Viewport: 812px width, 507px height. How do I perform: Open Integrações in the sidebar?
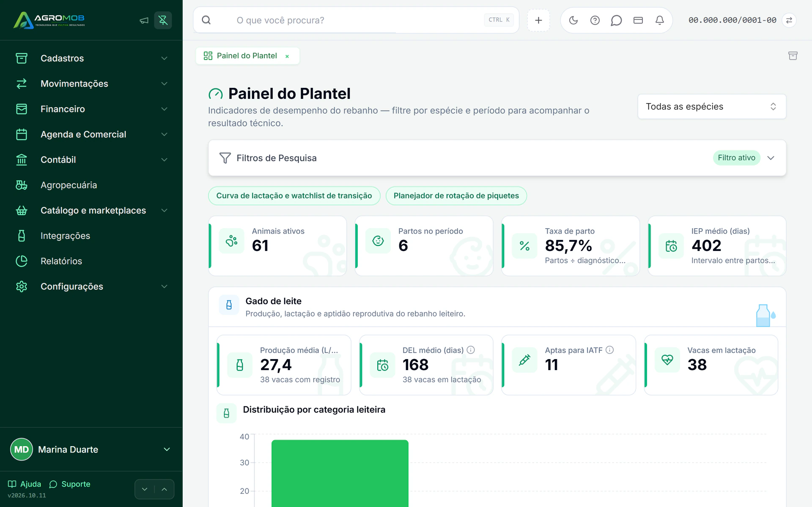point(91,236)
